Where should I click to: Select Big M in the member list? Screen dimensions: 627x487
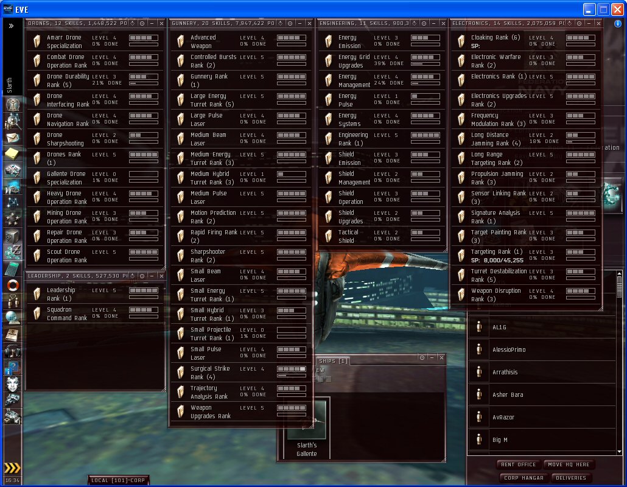[541, 440]
